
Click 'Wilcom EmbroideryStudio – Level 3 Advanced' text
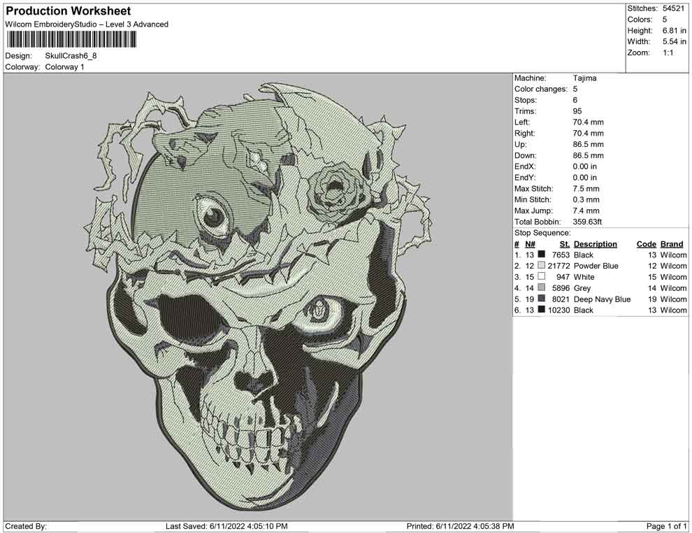click(87, 24)
